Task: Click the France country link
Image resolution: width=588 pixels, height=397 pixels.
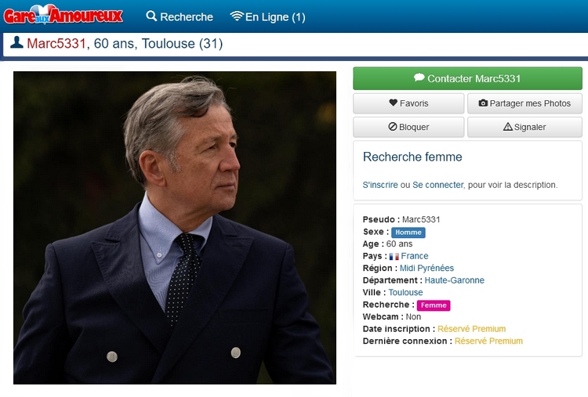Action: pos(415,256)
